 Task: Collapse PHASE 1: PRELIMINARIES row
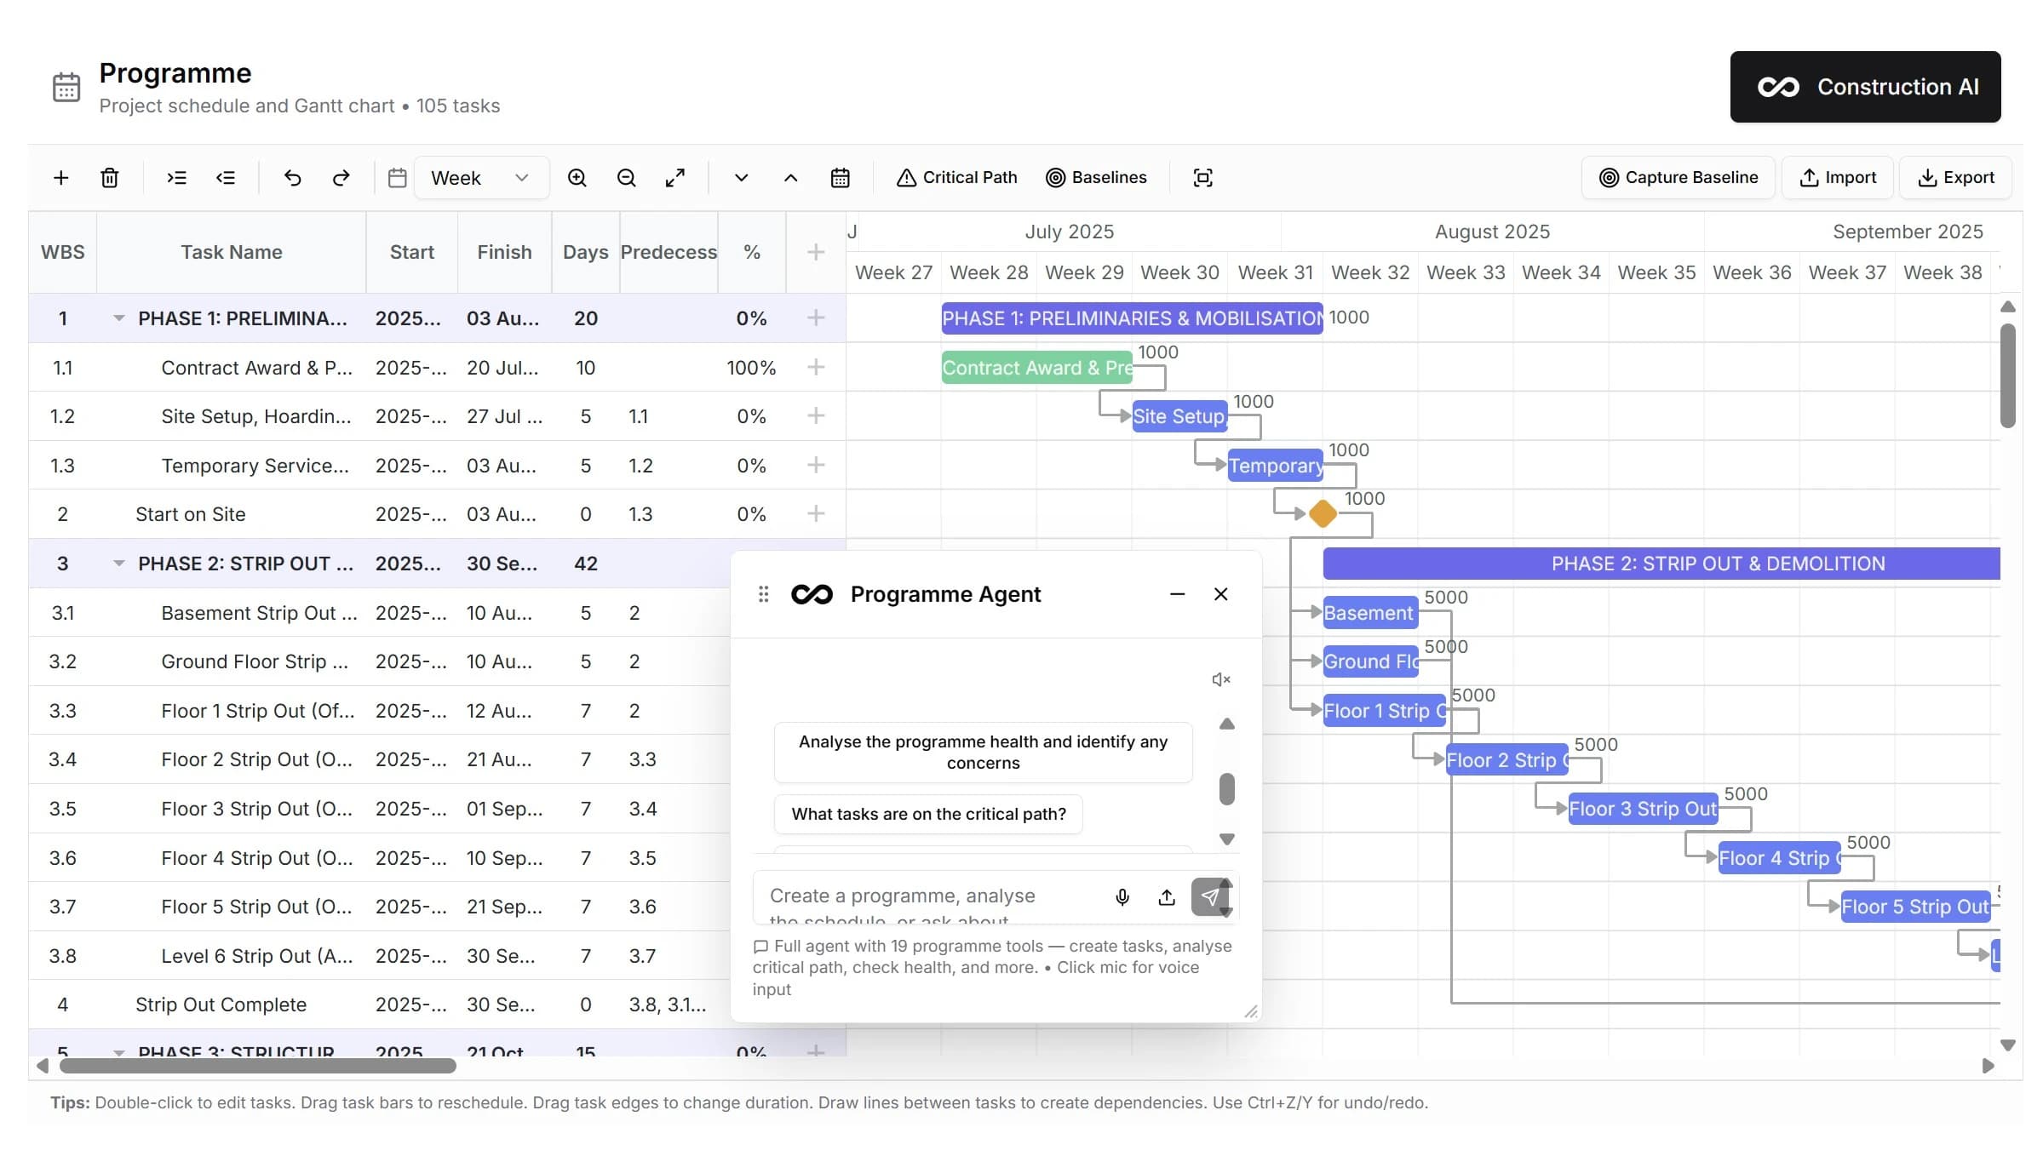point(118,318)
